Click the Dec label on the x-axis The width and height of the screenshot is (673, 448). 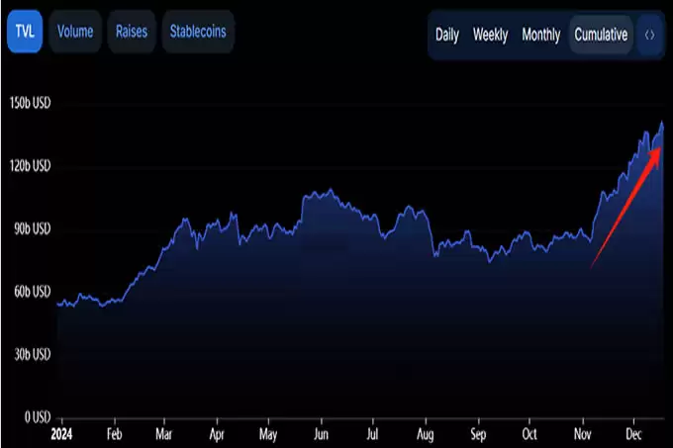[633, 434]
